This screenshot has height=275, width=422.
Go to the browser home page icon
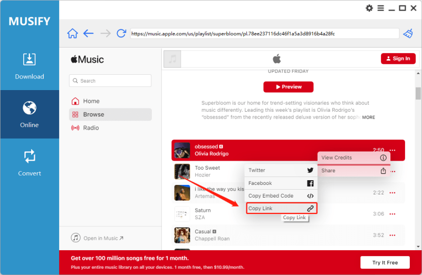pyautogui.click(x=72, y=34)
